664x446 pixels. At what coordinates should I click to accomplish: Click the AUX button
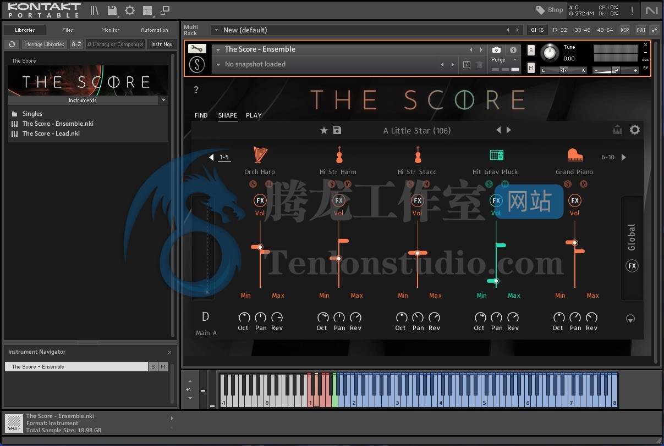(640, 30)
